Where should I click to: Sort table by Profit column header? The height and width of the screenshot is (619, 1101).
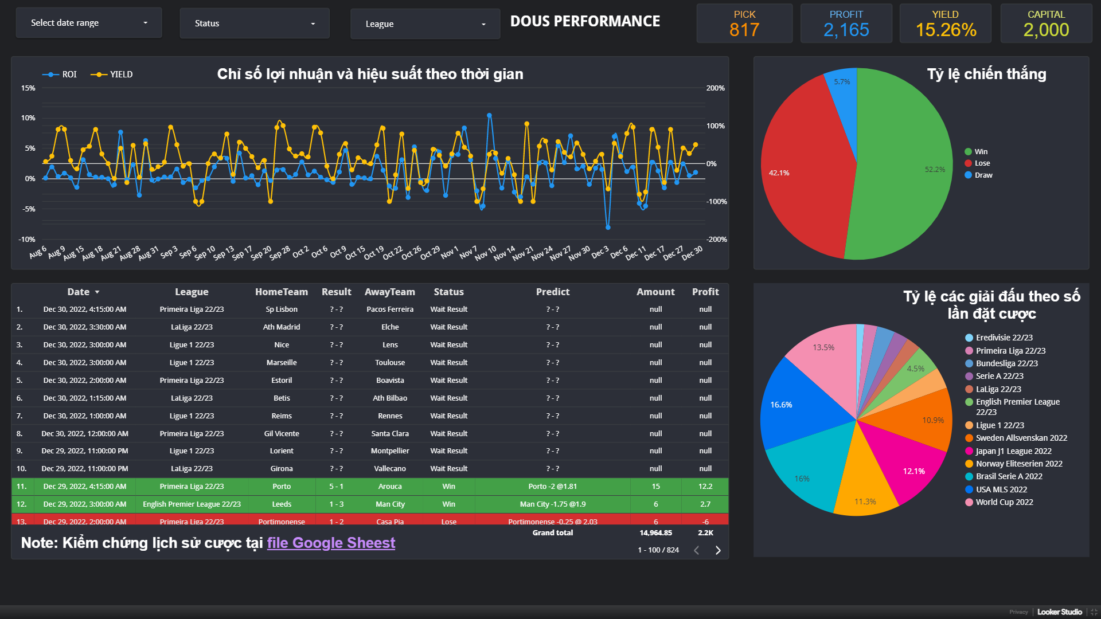(x=705, y=292)
